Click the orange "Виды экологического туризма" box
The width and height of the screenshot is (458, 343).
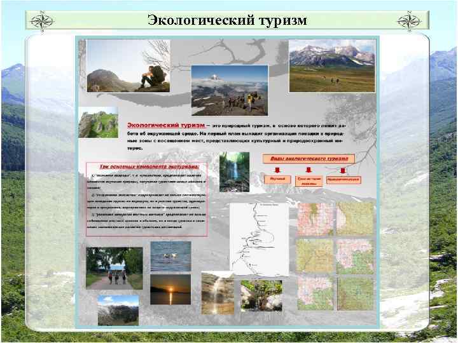tap(309, 159)
